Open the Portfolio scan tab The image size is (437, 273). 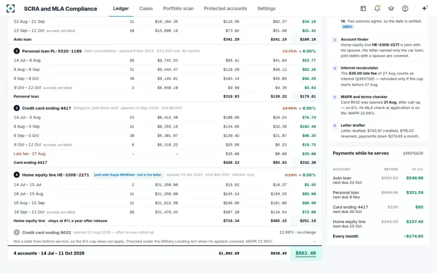pos(178,8)
